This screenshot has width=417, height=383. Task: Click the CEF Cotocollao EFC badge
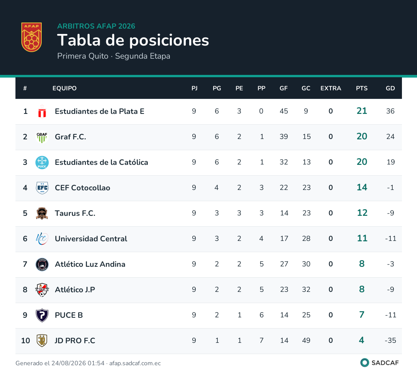tap(42, 188)
